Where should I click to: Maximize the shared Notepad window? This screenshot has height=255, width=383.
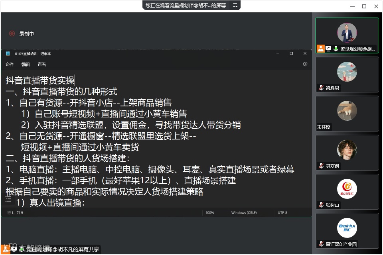point(291,53)
